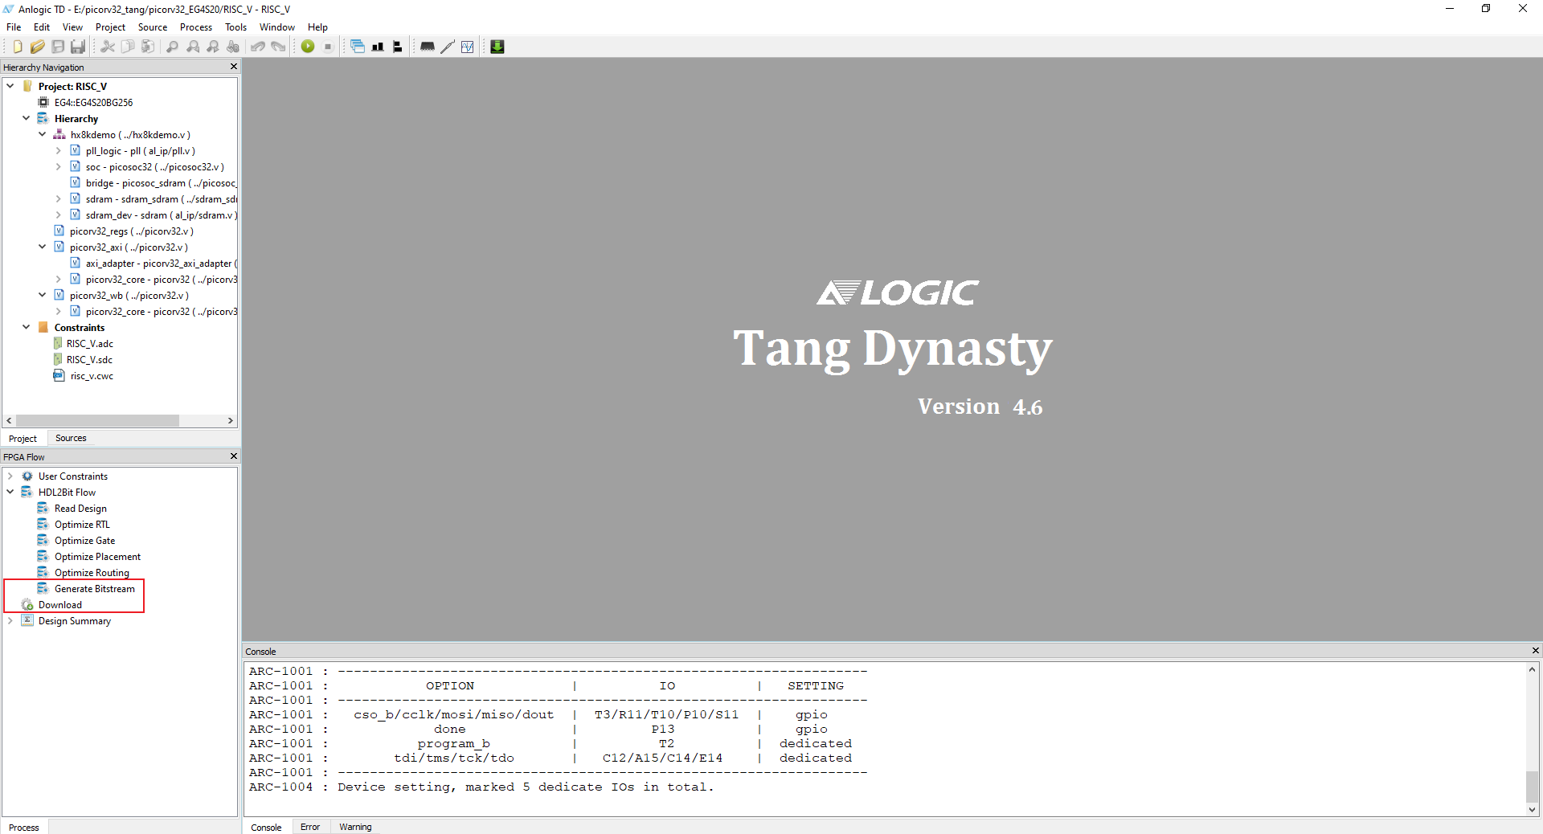Click the Cut scissors icon
The height and width of the screenshot is (834, 1543).
[108, 47]
